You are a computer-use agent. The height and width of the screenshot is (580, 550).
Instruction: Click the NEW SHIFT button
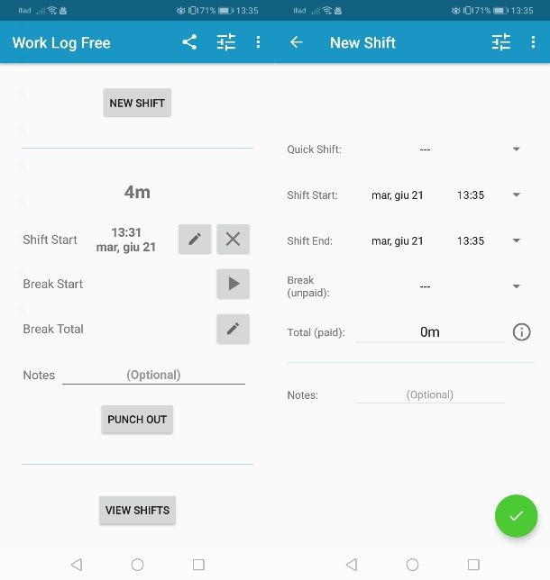(x=137, y=103)
